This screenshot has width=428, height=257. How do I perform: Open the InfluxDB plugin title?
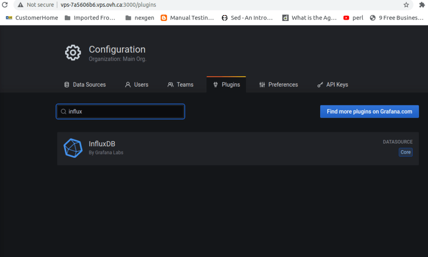point(102,144)
